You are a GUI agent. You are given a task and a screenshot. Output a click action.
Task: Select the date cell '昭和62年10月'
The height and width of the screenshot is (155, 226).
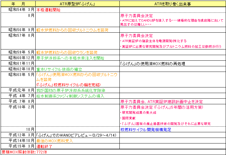(18, 69)
